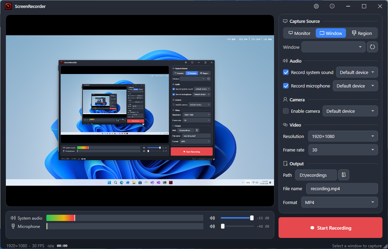
Task: Click the System audio level meter
Action: point(125,218)
